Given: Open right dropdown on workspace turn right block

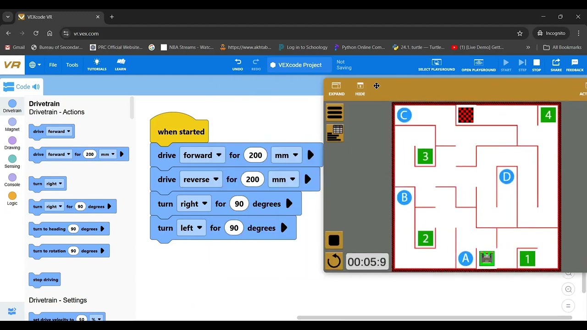Looking at the screenshot, I should pyautogui.click(x=194, y=204).
